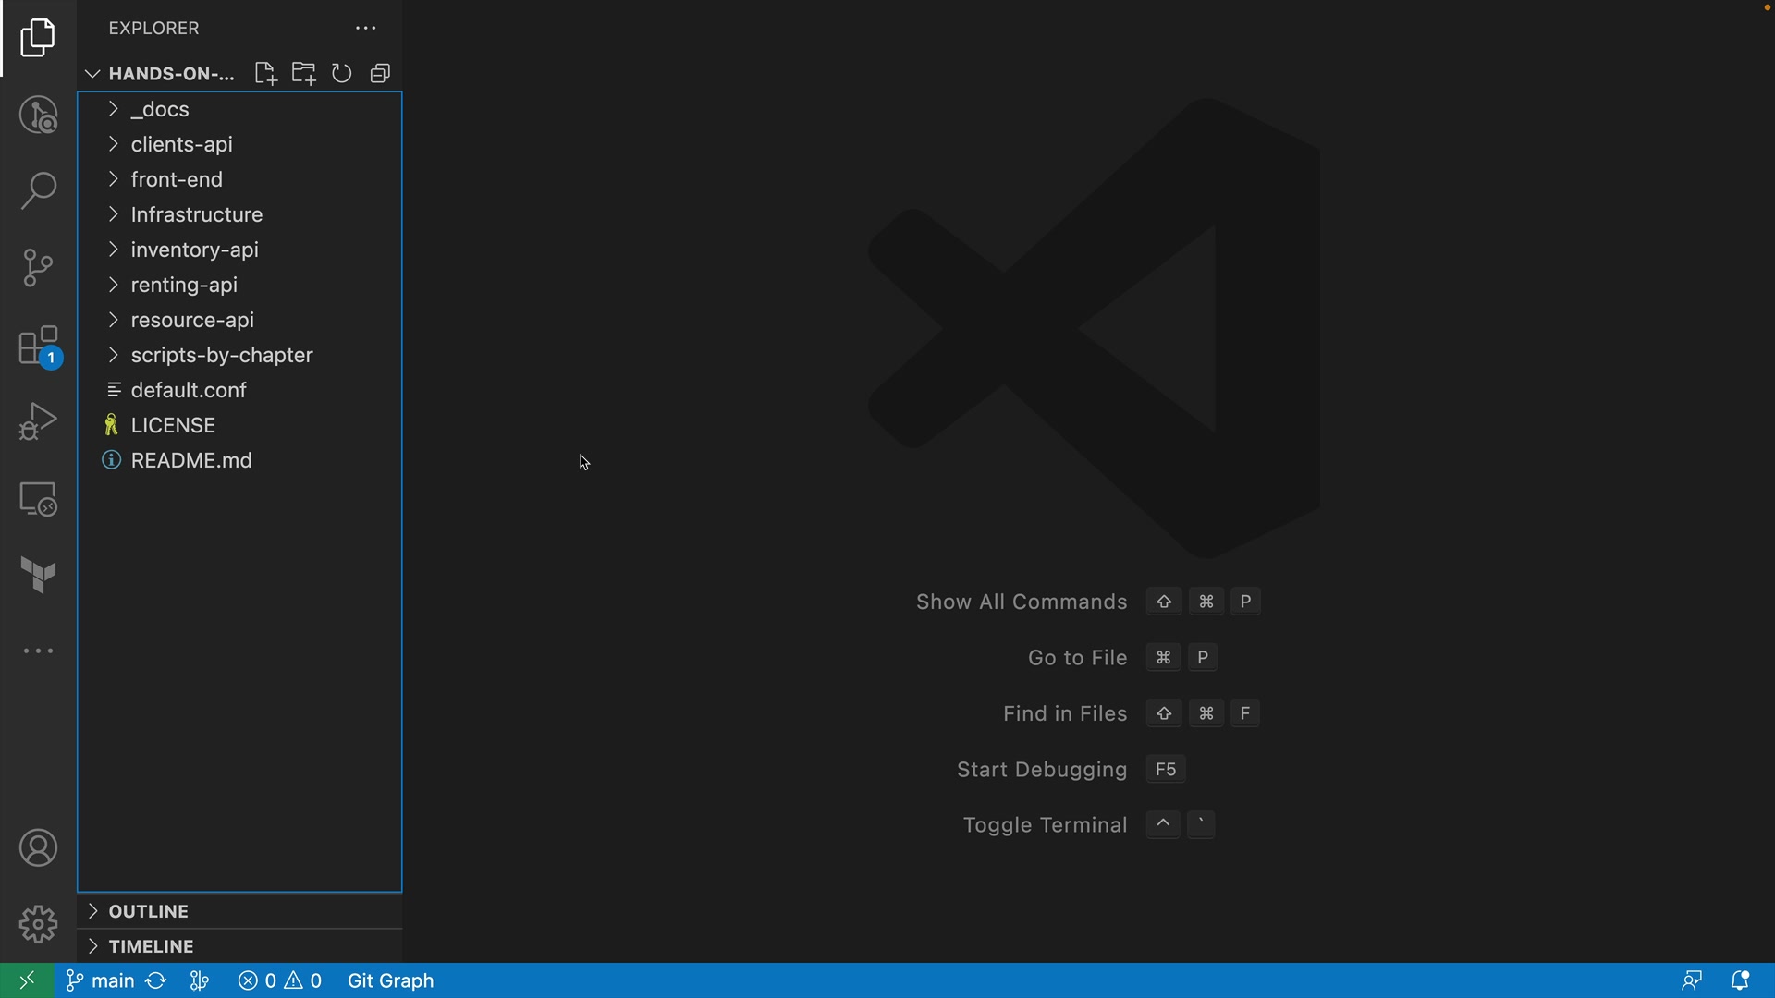Open the Source Control view
The width and height of the screenshot is (1775, 998).
[38, 268]
